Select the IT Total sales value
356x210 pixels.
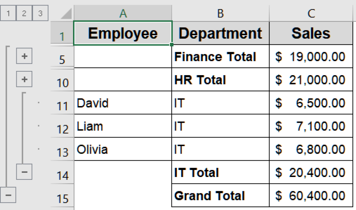coord(311,172)
